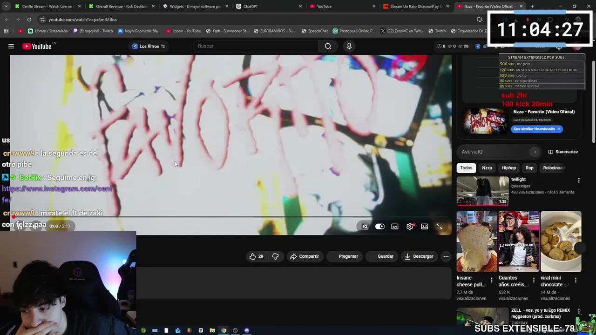Select the Todos filter chip
Image resolution: width=596 pixels, height=335 pixels.
click(x=466, y=168)
